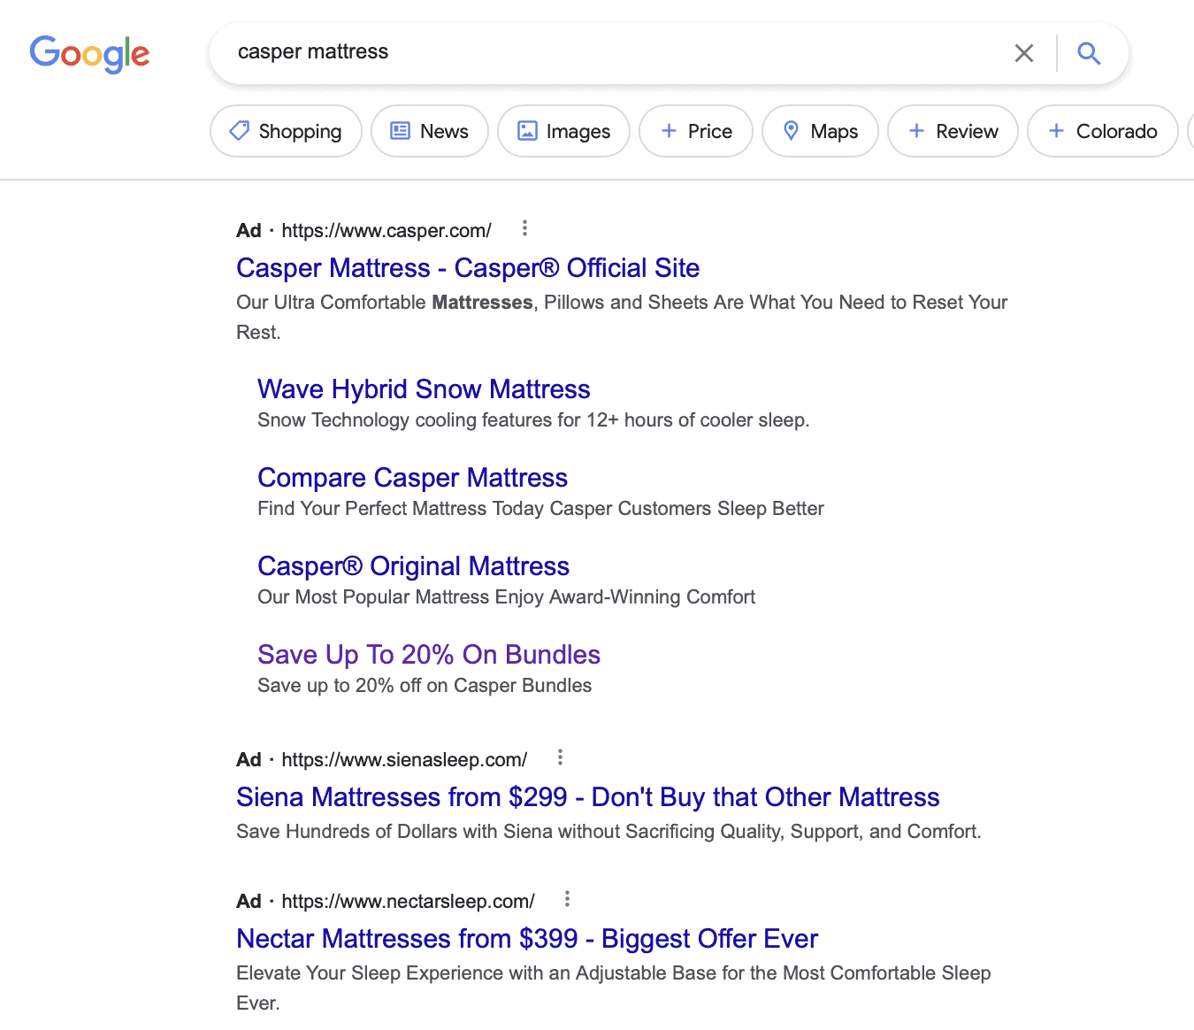1194x1030 pixels.
Task: Open the Maps results tab
Action: coord(820,131)
